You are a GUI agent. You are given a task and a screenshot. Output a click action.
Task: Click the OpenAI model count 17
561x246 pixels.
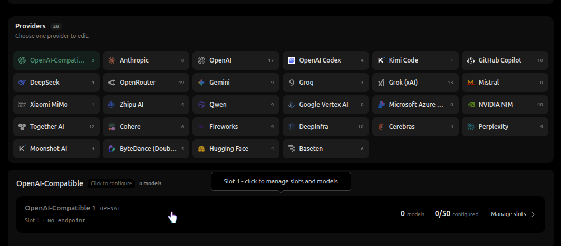point(271,60)
